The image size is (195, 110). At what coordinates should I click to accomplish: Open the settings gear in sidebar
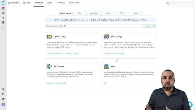point(3,99)
